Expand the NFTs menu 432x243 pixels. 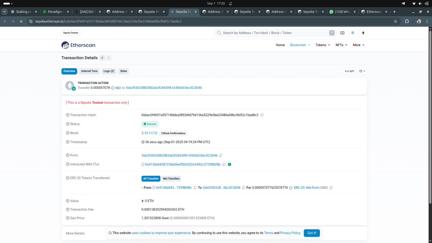342,45
